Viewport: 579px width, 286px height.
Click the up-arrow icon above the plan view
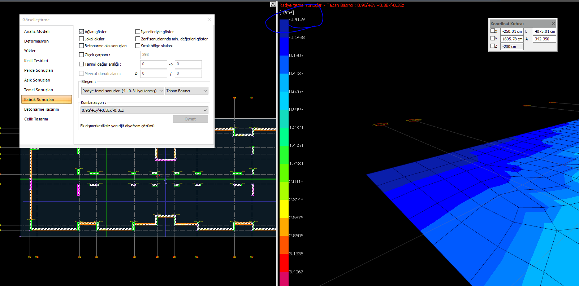(273, 4)
